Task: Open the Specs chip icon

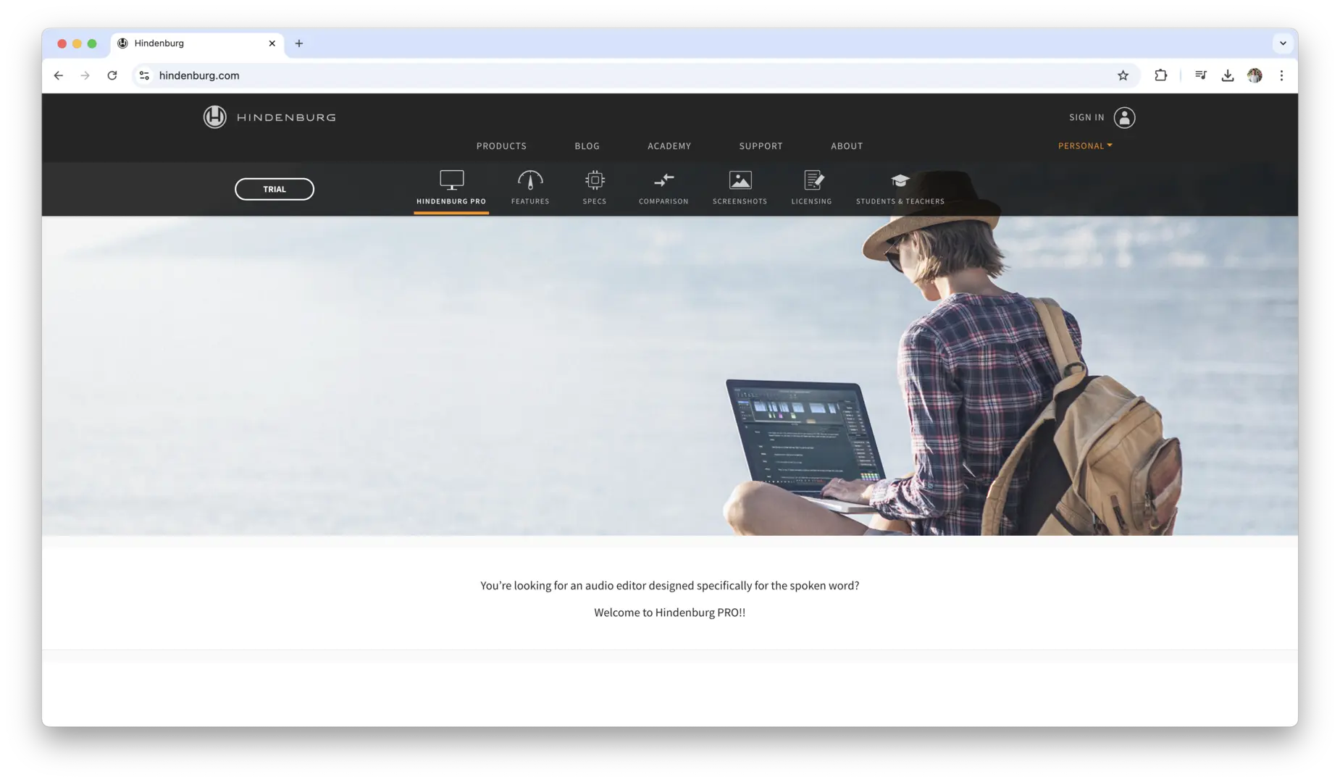Action: tap(595, 180)
